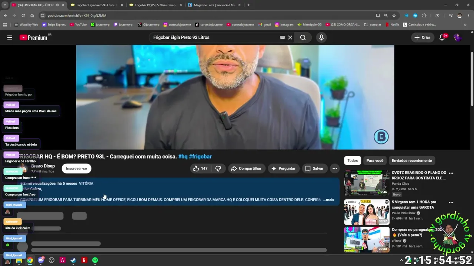Image resolution: width=474 pixels, height=266 pixels.
Task: Open the Instagram bookmark
Action: (284, 25)
